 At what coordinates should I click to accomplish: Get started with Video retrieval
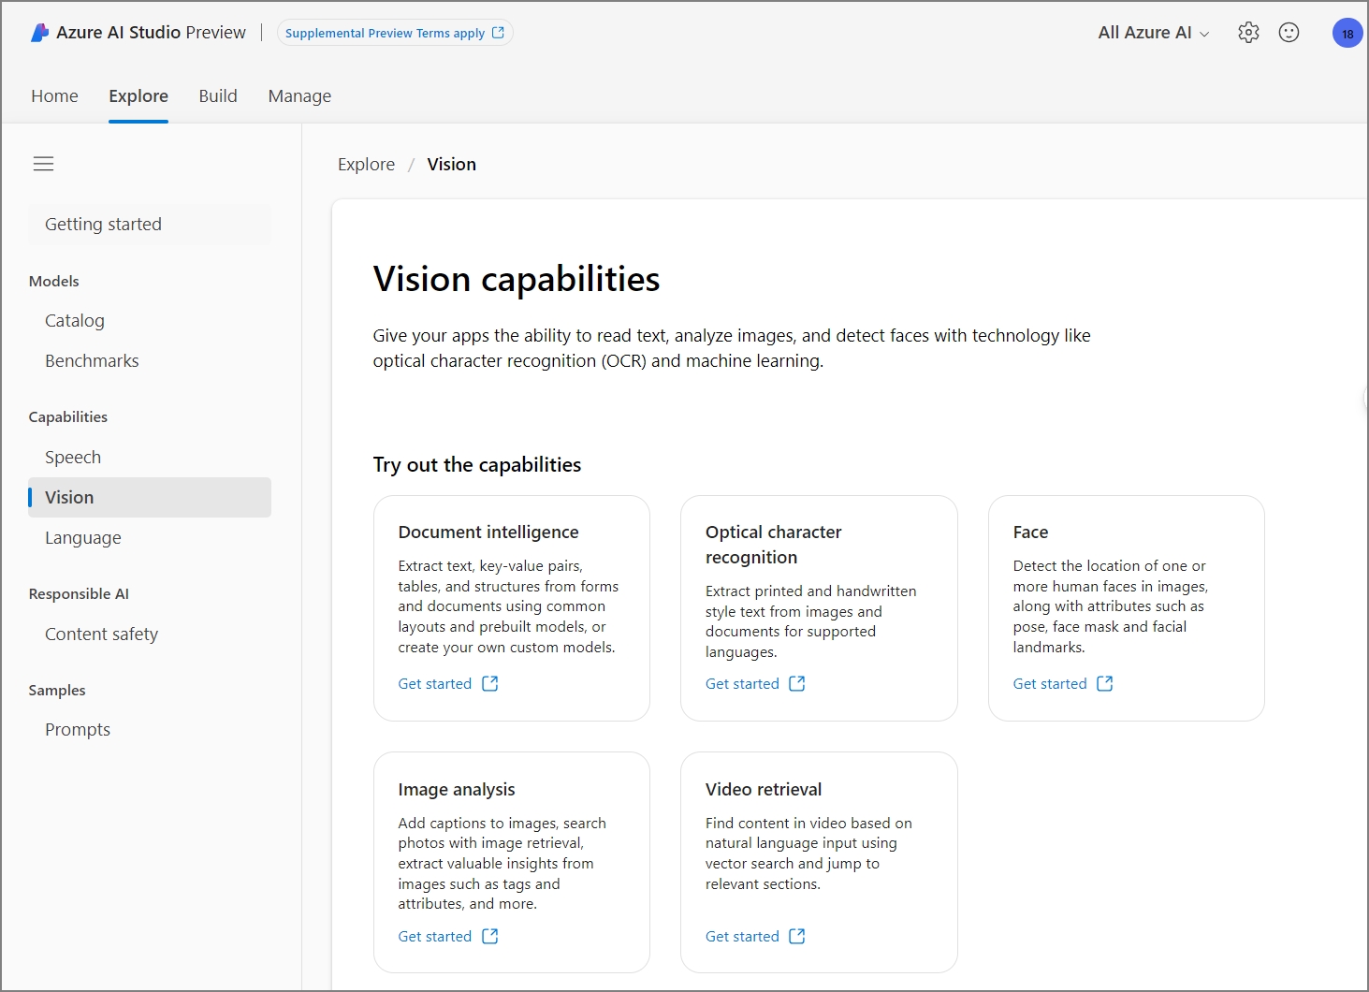tap(742, 937)
